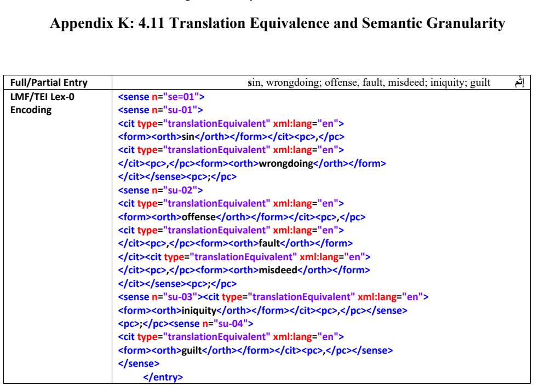Click the standalone closing </sense> line above </entry>
The height and width of the screenshot is (387, 534).
click(139, 364)
